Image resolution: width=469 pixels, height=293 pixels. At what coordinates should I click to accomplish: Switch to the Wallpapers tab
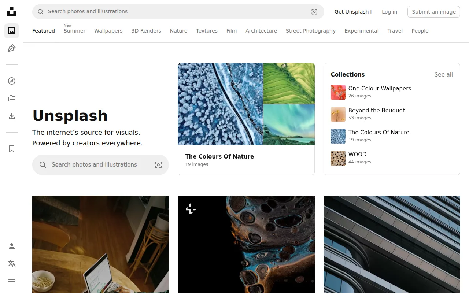point(108,31)
